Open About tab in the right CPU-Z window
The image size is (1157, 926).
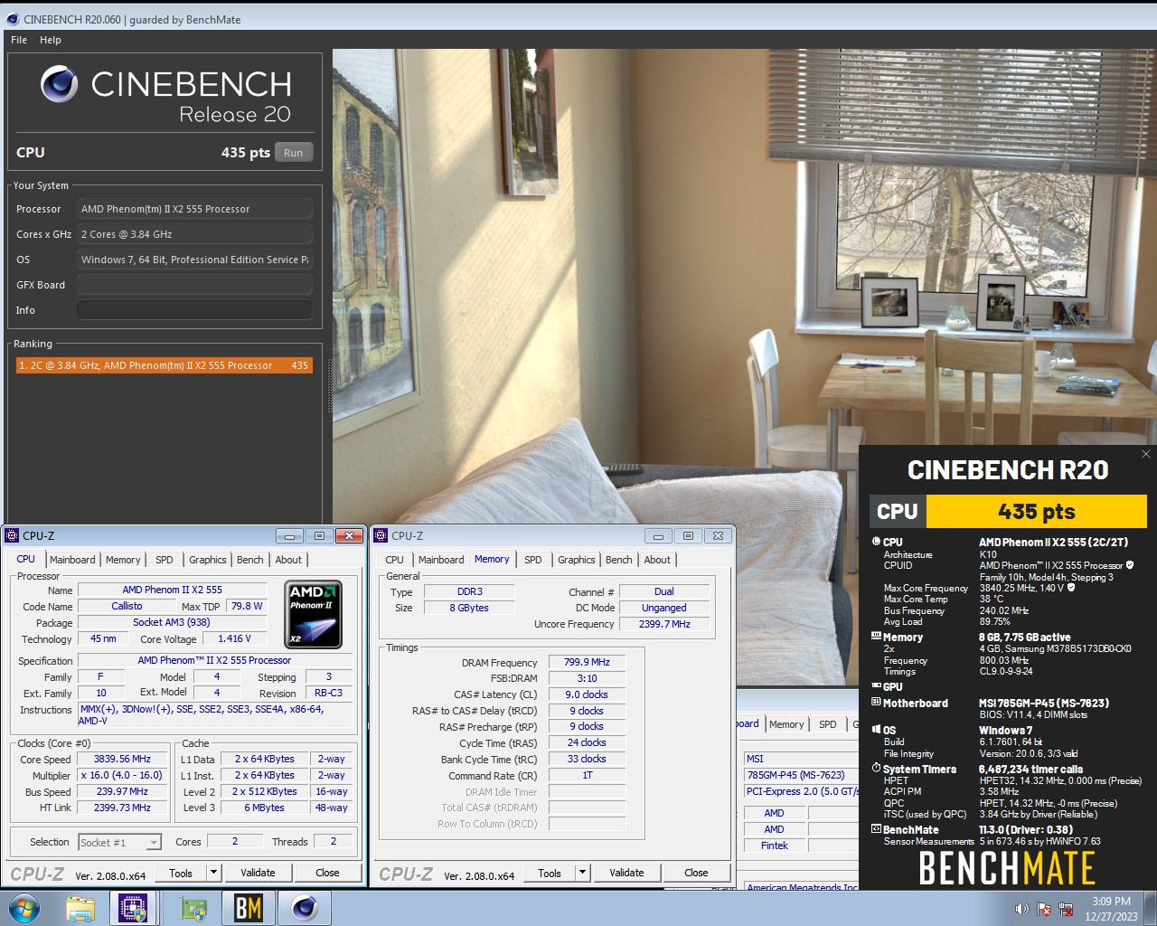pos(657,560)
